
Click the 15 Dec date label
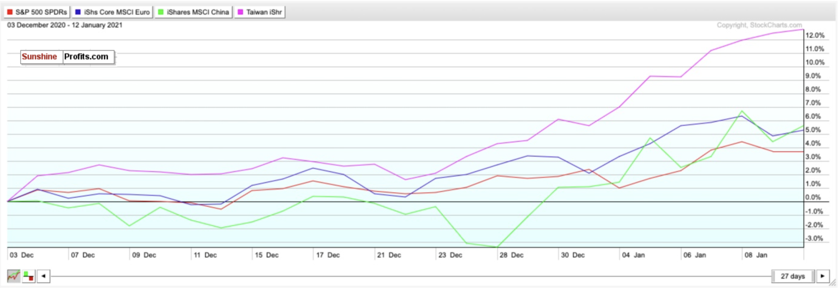point(266,255)
